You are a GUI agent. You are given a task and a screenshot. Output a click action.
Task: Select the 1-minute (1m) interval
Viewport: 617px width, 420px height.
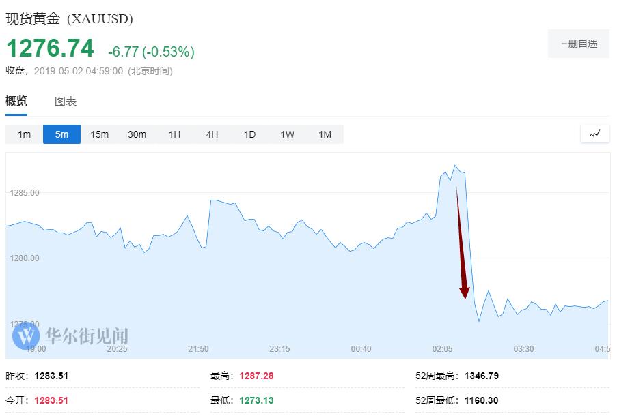point(25,134)
